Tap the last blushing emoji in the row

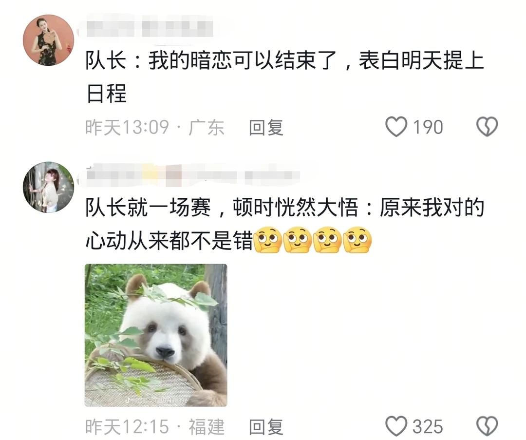pos(357,240)
